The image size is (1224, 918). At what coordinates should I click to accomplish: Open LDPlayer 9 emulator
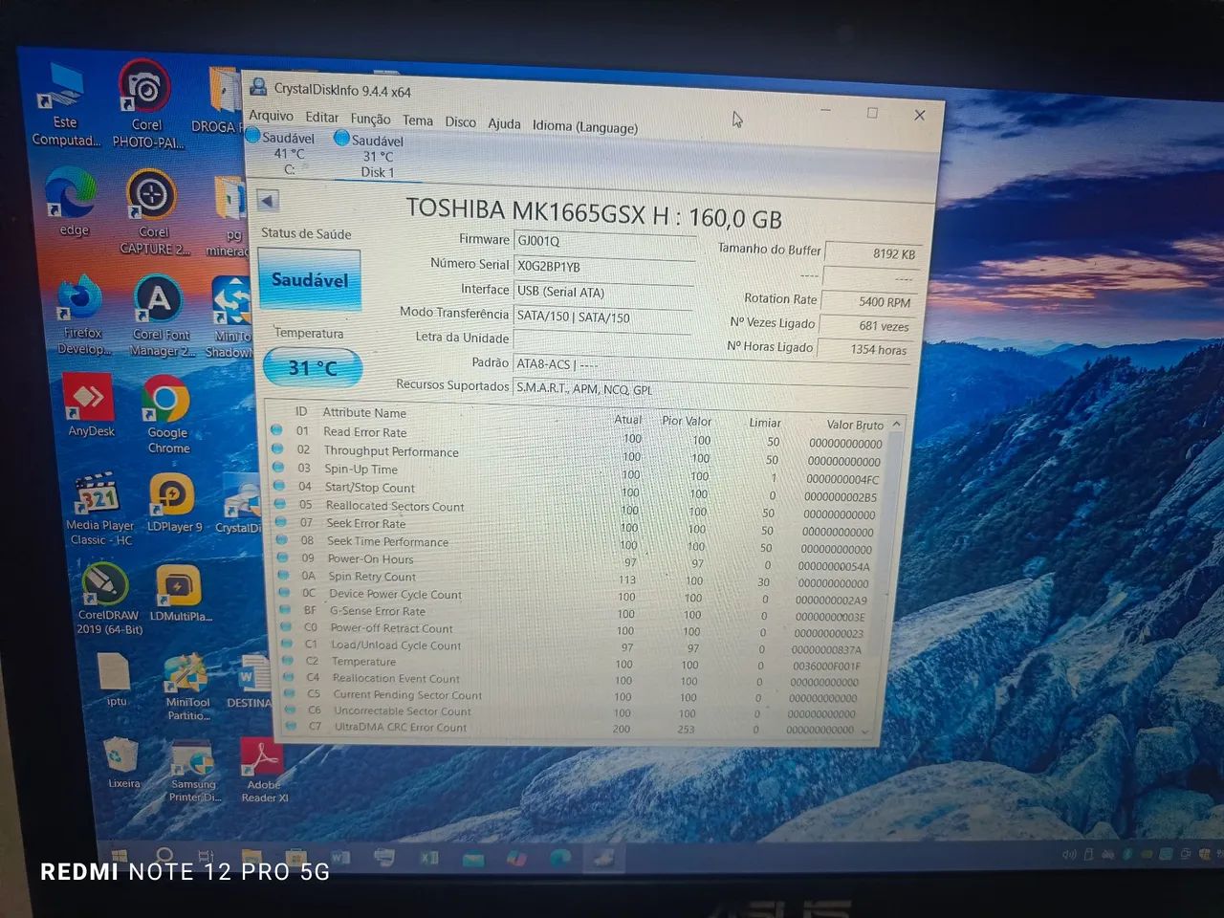173,495
